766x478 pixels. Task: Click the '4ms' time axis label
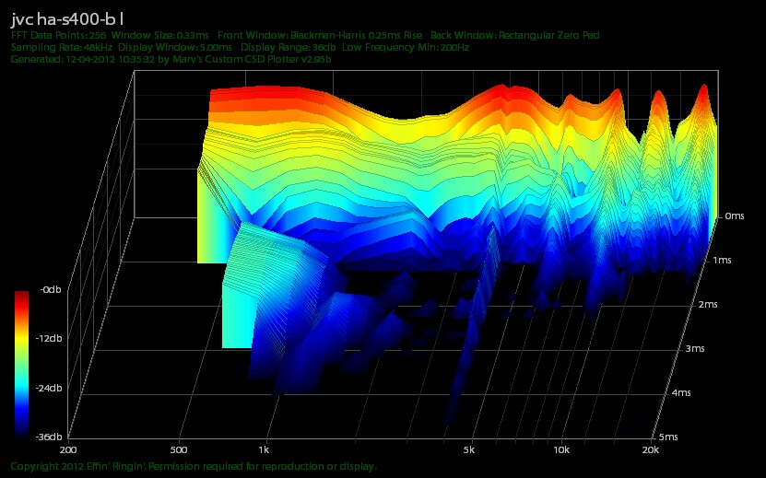tap(681, 392)
